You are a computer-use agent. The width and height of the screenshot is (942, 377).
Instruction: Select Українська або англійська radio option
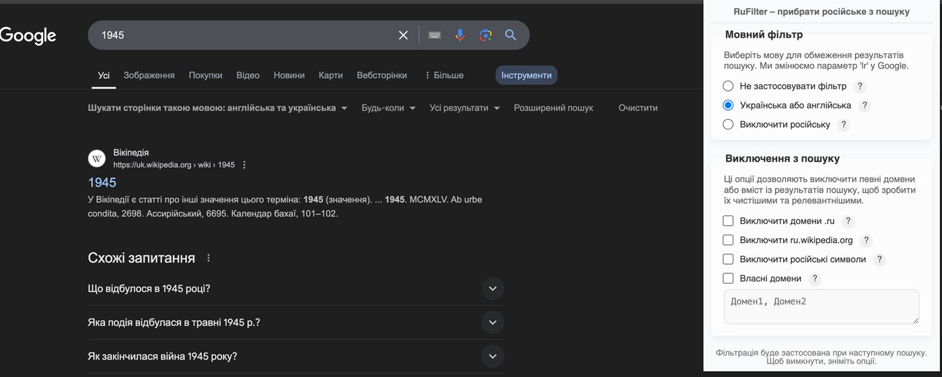click(x=728, y=105)
